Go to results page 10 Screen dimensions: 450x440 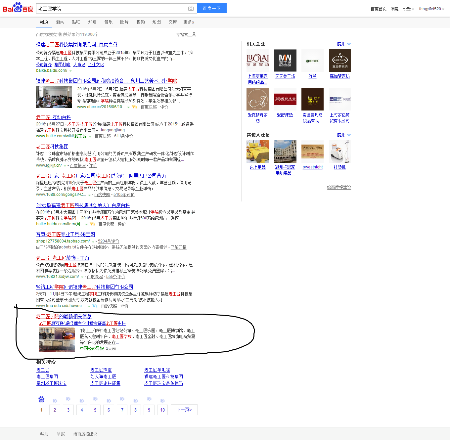162,410
